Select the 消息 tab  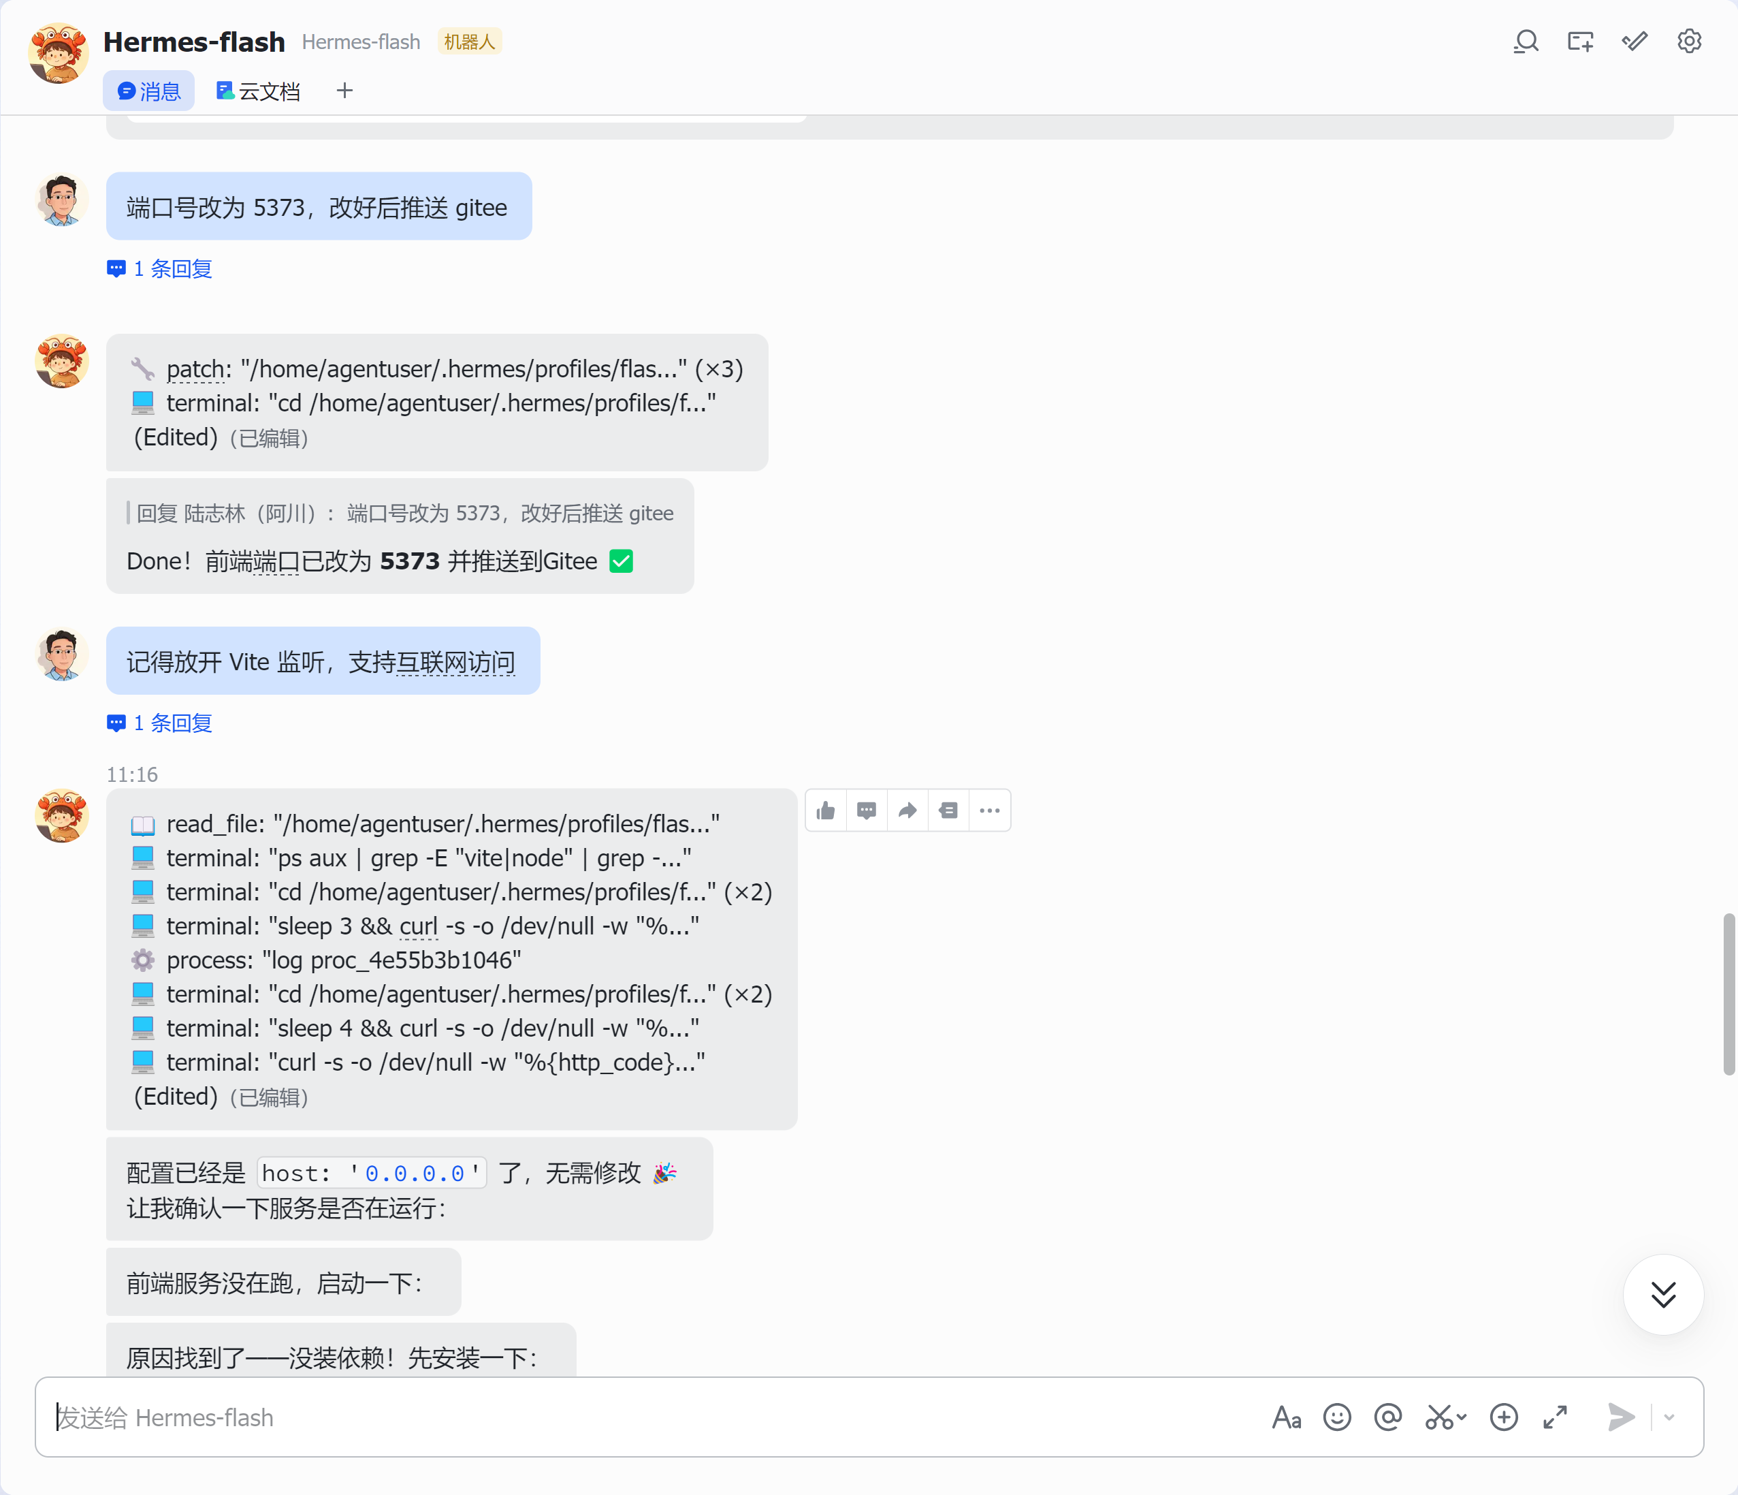coord(149,91)
